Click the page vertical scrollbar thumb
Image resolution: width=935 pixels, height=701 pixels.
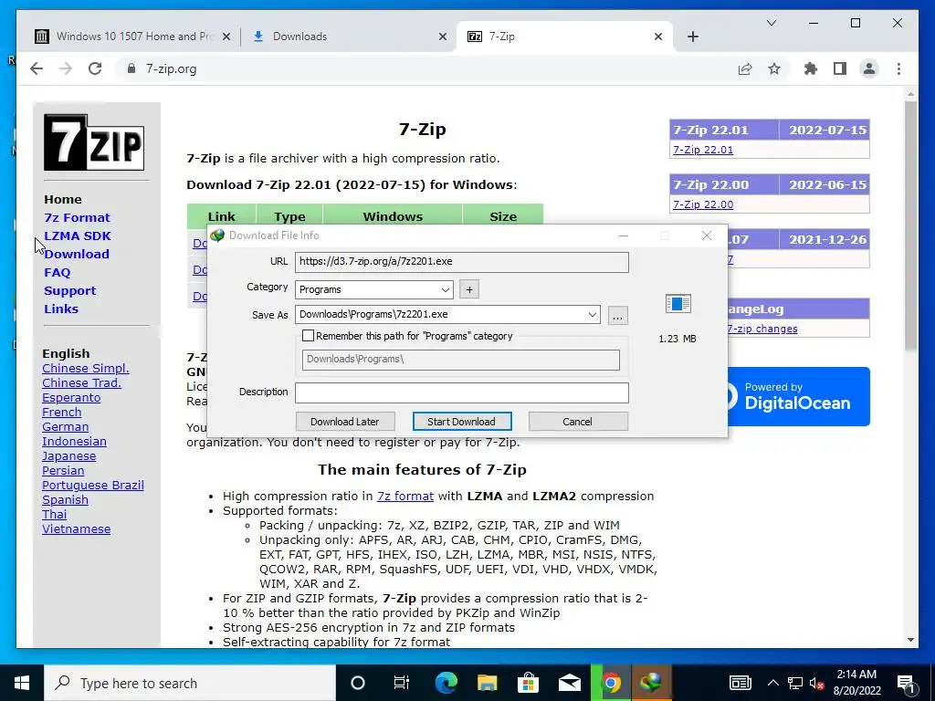pyautogui.click(x=910, y=226)
